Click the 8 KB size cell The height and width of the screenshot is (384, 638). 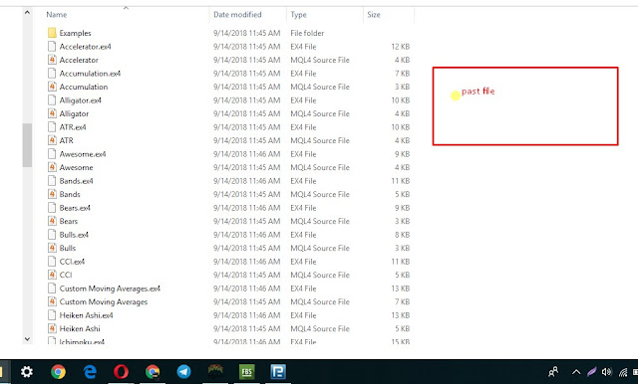click(x=402, y=234)
